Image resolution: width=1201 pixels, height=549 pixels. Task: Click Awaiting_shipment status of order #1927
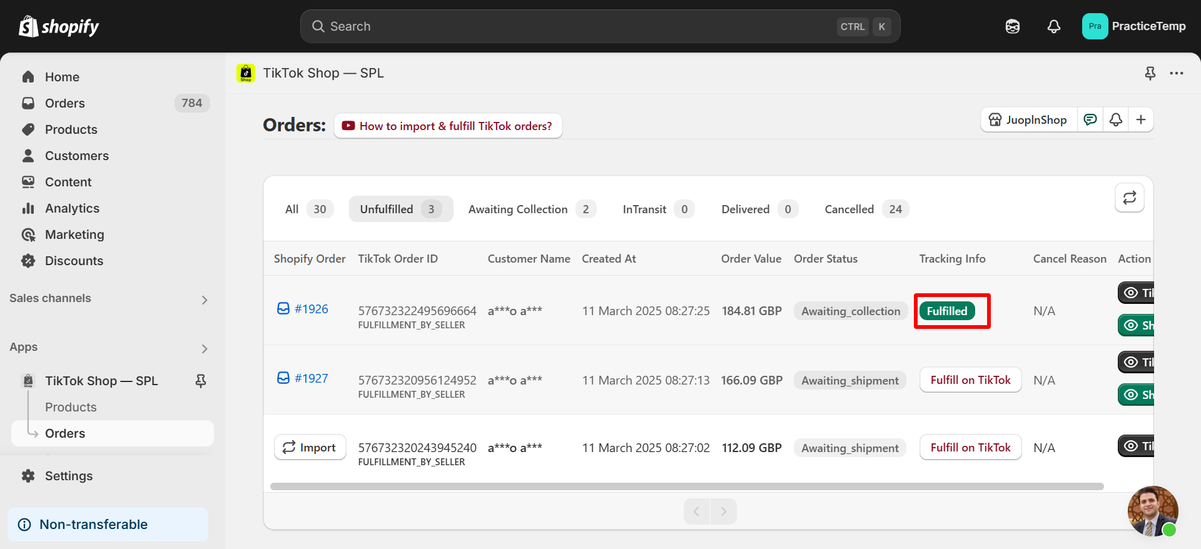850,380
